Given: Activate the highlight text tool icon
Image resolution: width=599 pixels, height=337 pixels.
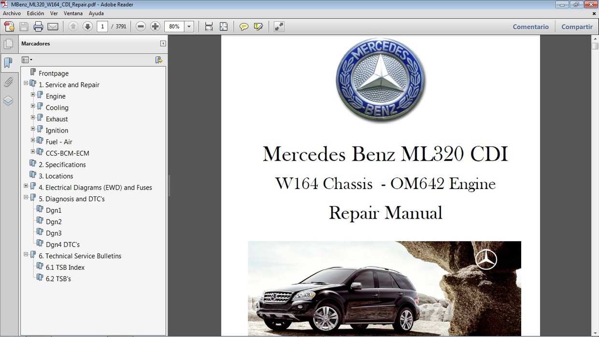Looking at the screenshot, I should 258,27.
